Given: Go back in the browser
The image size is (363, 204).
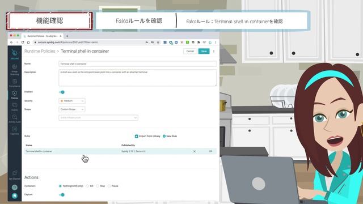Looking at the screenshot, I should (x=11, y=42).
